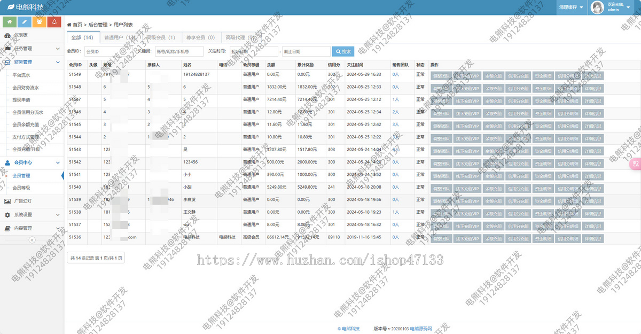The width and height of the screenshot is (641, 334).
Task: Open the 清理缓存 dropdown in header
Action: pos(572,7)
